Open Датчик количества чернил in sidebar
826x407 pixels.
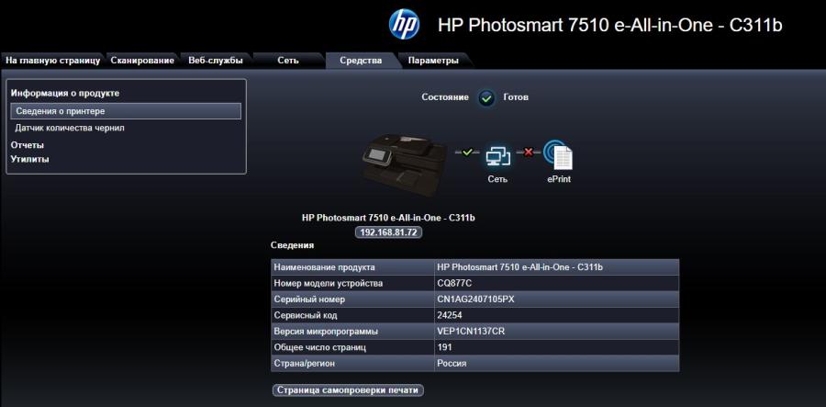[x=70, y=128]
